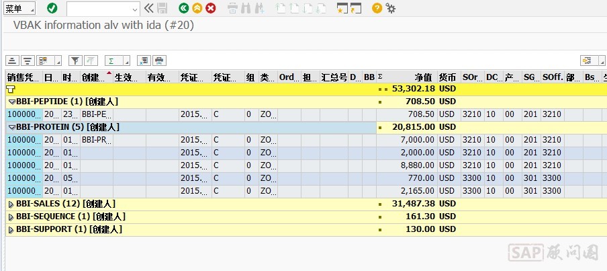Open the command field dropdown arrow
Viewport: 607px width, 271px height.
pos(135,8)
